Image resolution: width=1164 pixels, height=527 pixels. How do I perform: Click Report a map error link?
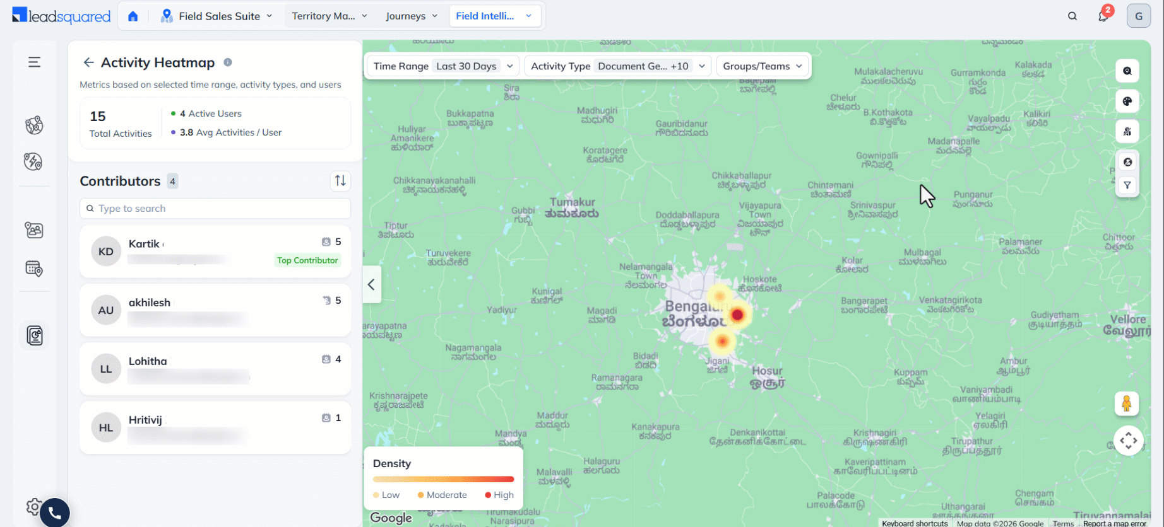(1115, 523)
